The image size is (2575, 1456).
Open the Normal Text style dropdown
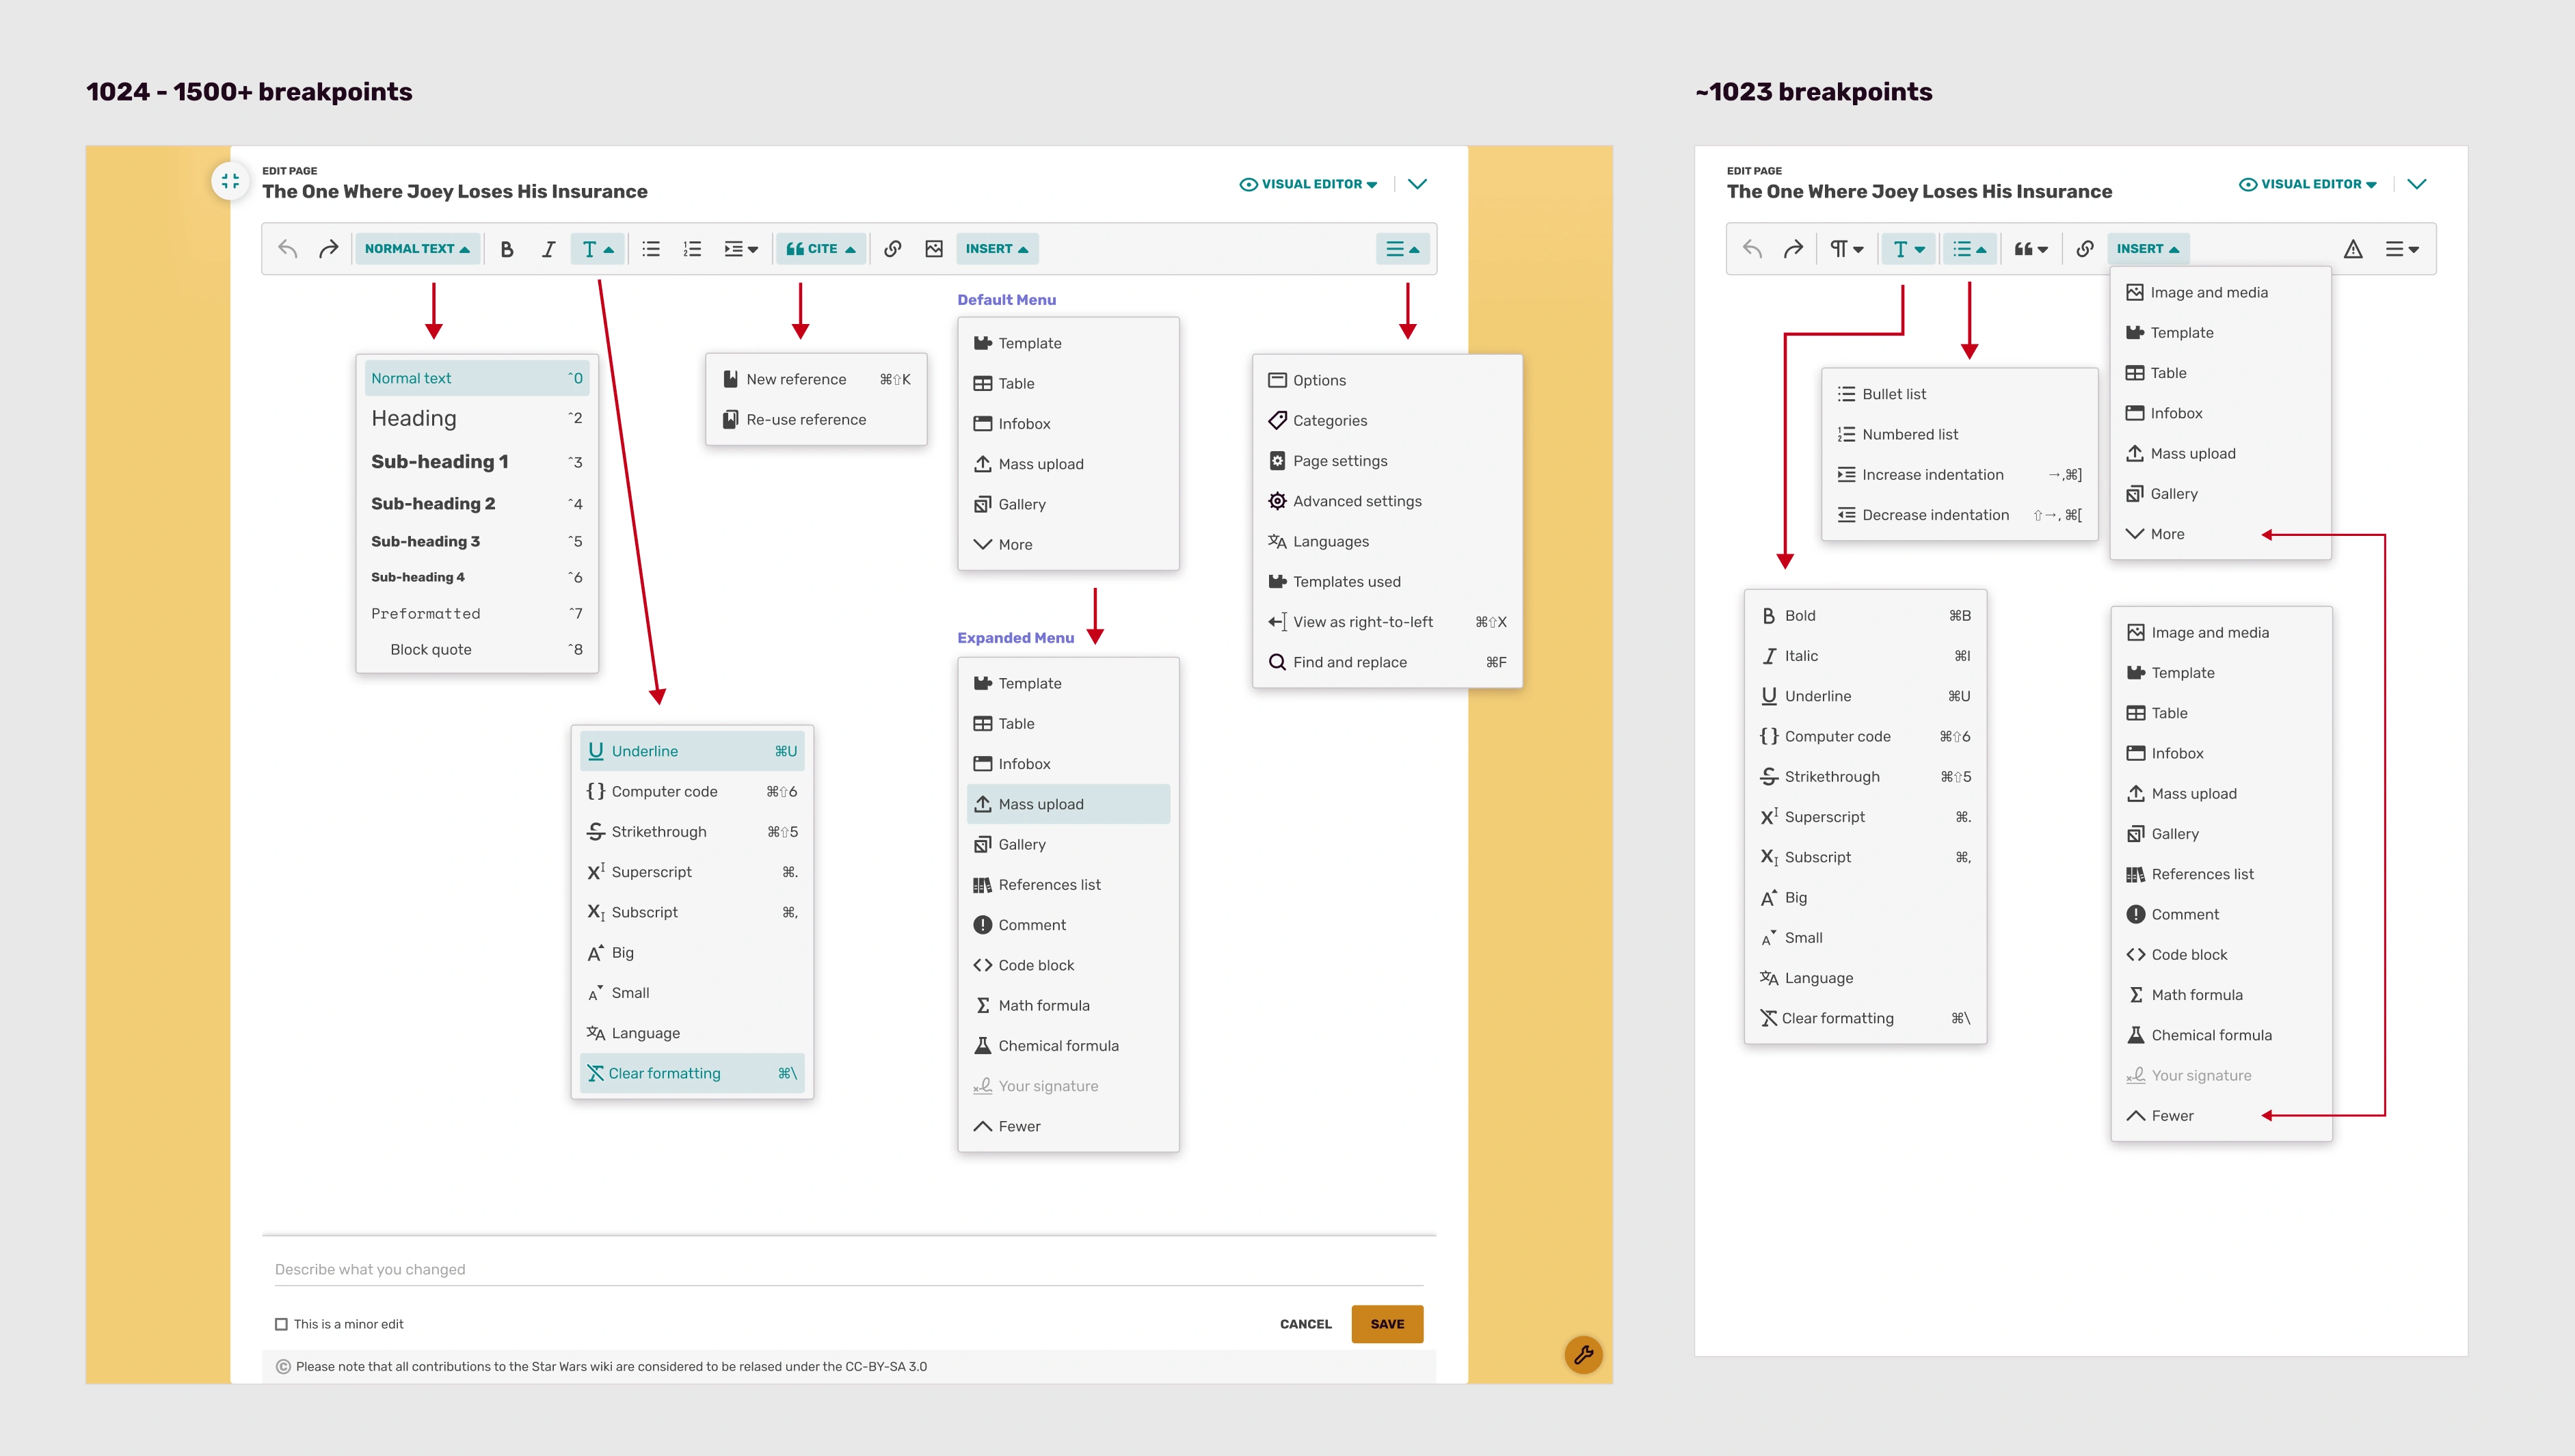tap(417, 249)
